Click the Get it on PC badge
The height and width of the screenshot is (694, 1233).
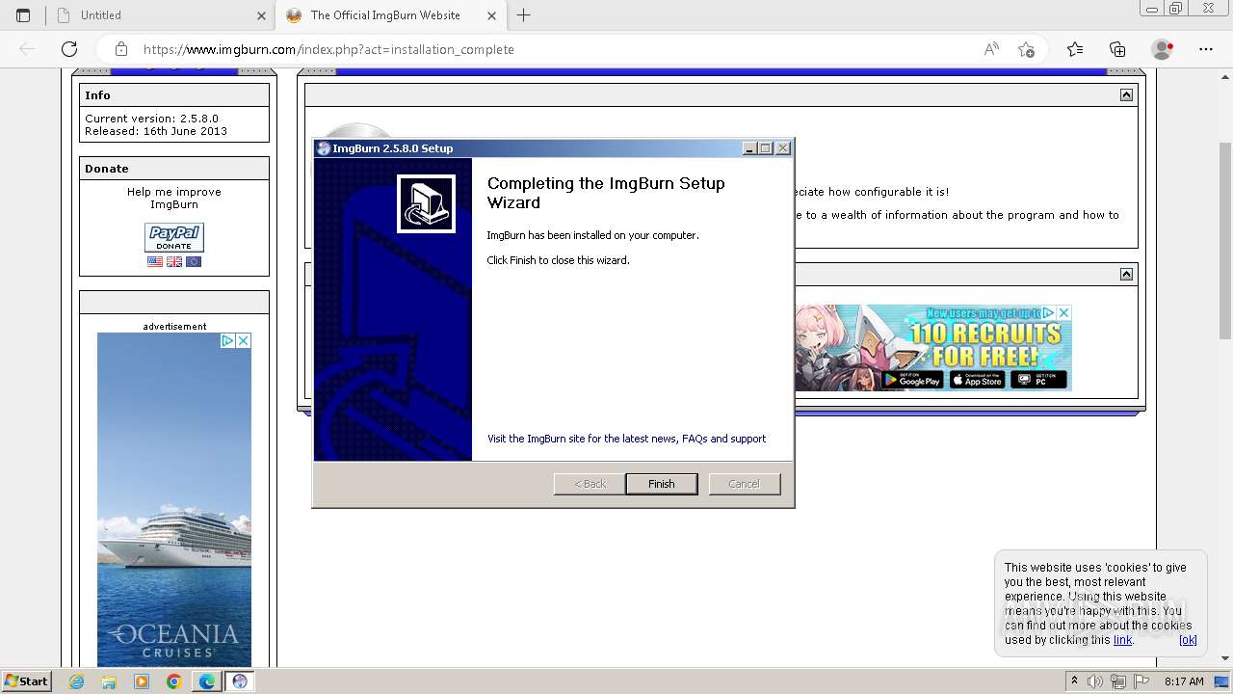coord(1038,380)
